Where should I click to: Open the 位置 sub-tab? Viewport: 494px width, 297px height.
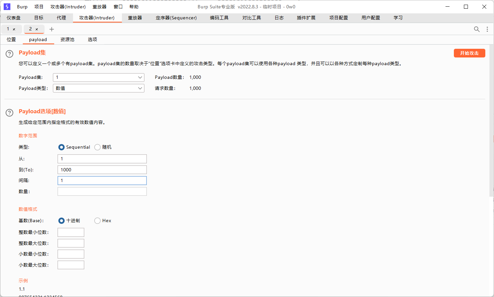tap(11, 39)
